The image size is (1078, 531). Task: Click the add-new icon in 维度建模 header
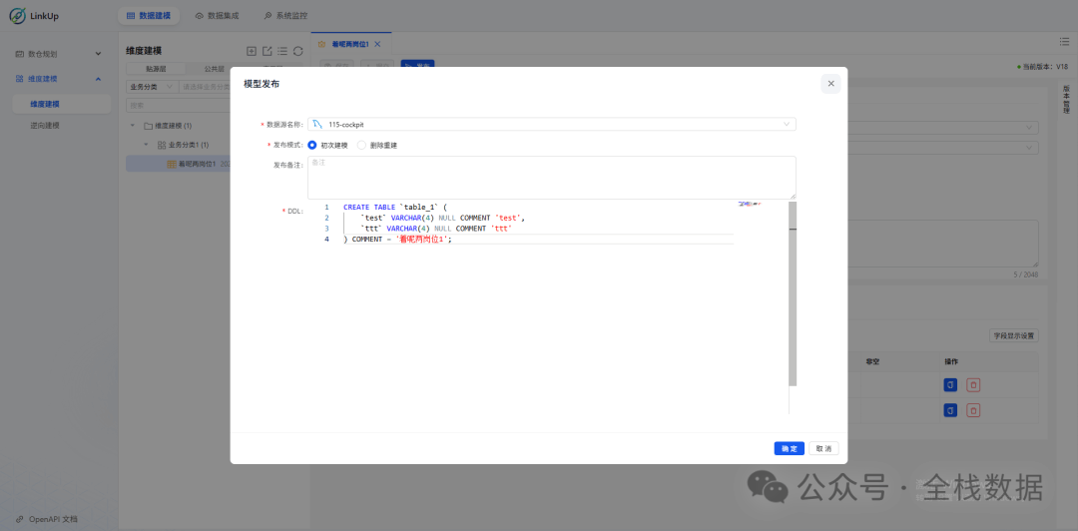tap(252, 51)
